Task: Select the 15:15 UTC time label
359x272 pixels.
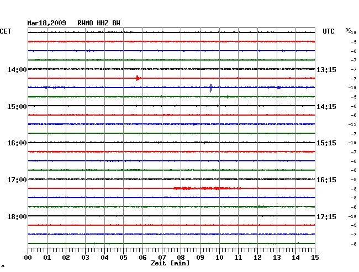Action: click(x=326, y=143)
